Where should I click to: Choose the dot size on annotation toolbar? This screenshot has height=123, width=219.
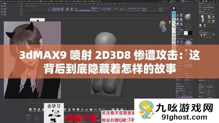(174, 30)
